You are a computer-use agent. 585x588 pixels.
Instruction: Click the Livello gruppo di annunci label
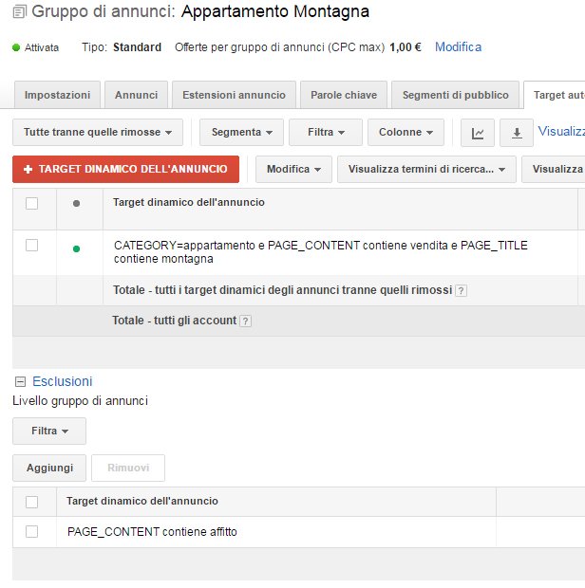pos(81,401)
